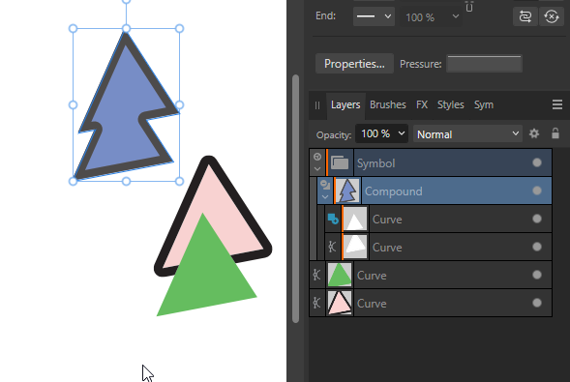The width and height of the screenshot is (570, 382).
Task: Click the remove arrowheads icon
Action: [x=552, y=16]
